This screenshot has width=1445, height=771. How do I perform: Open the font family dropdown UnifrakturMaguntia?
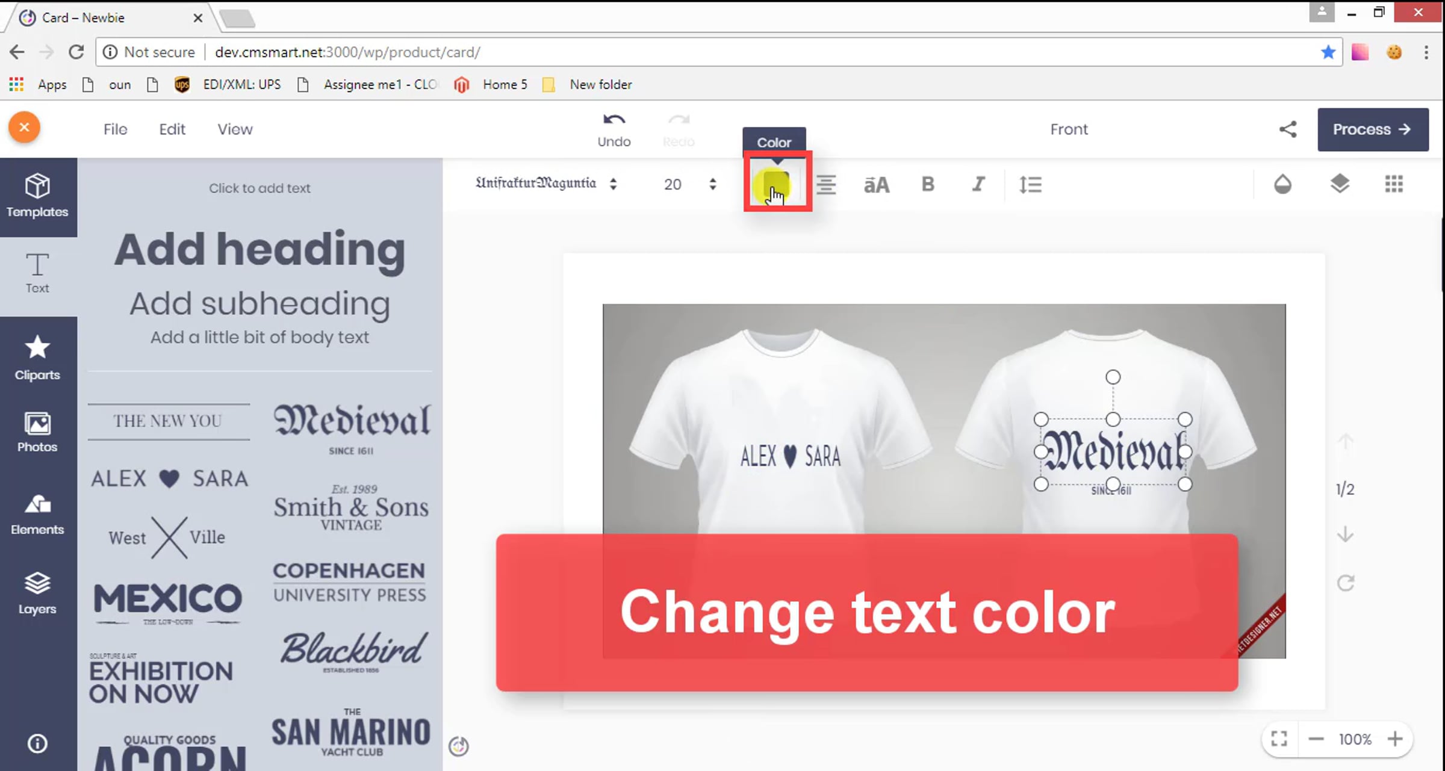pos(547,184)
